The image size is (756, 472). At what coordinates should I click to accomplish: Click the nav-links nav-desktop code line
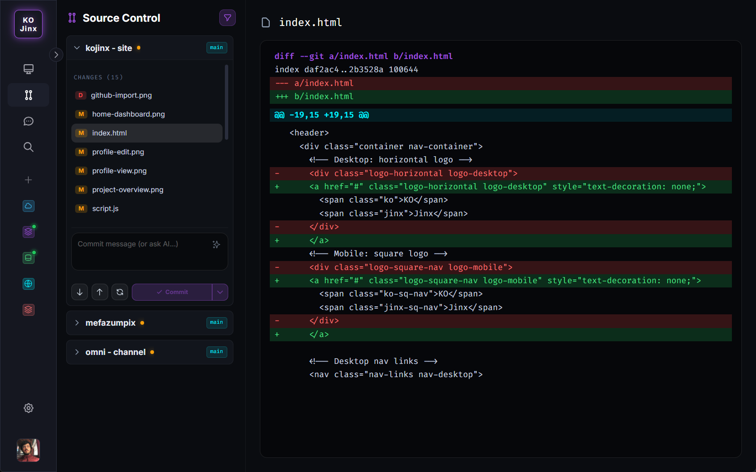point(396,375)
